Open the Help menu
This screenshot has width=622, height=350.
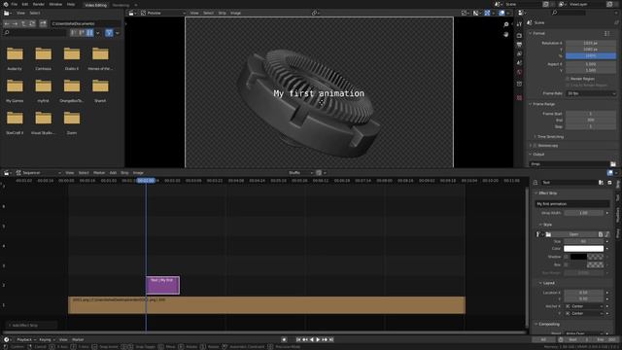coord(71,4)
